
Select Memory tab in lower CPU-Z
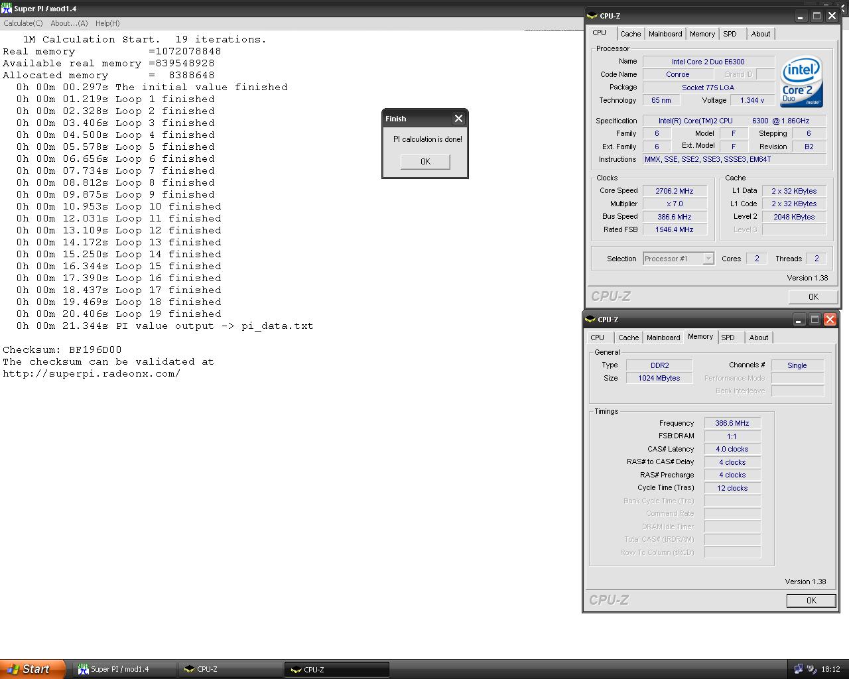(700, 337)
